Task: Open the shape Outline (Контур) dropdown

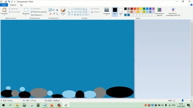Action: [95, 9]
